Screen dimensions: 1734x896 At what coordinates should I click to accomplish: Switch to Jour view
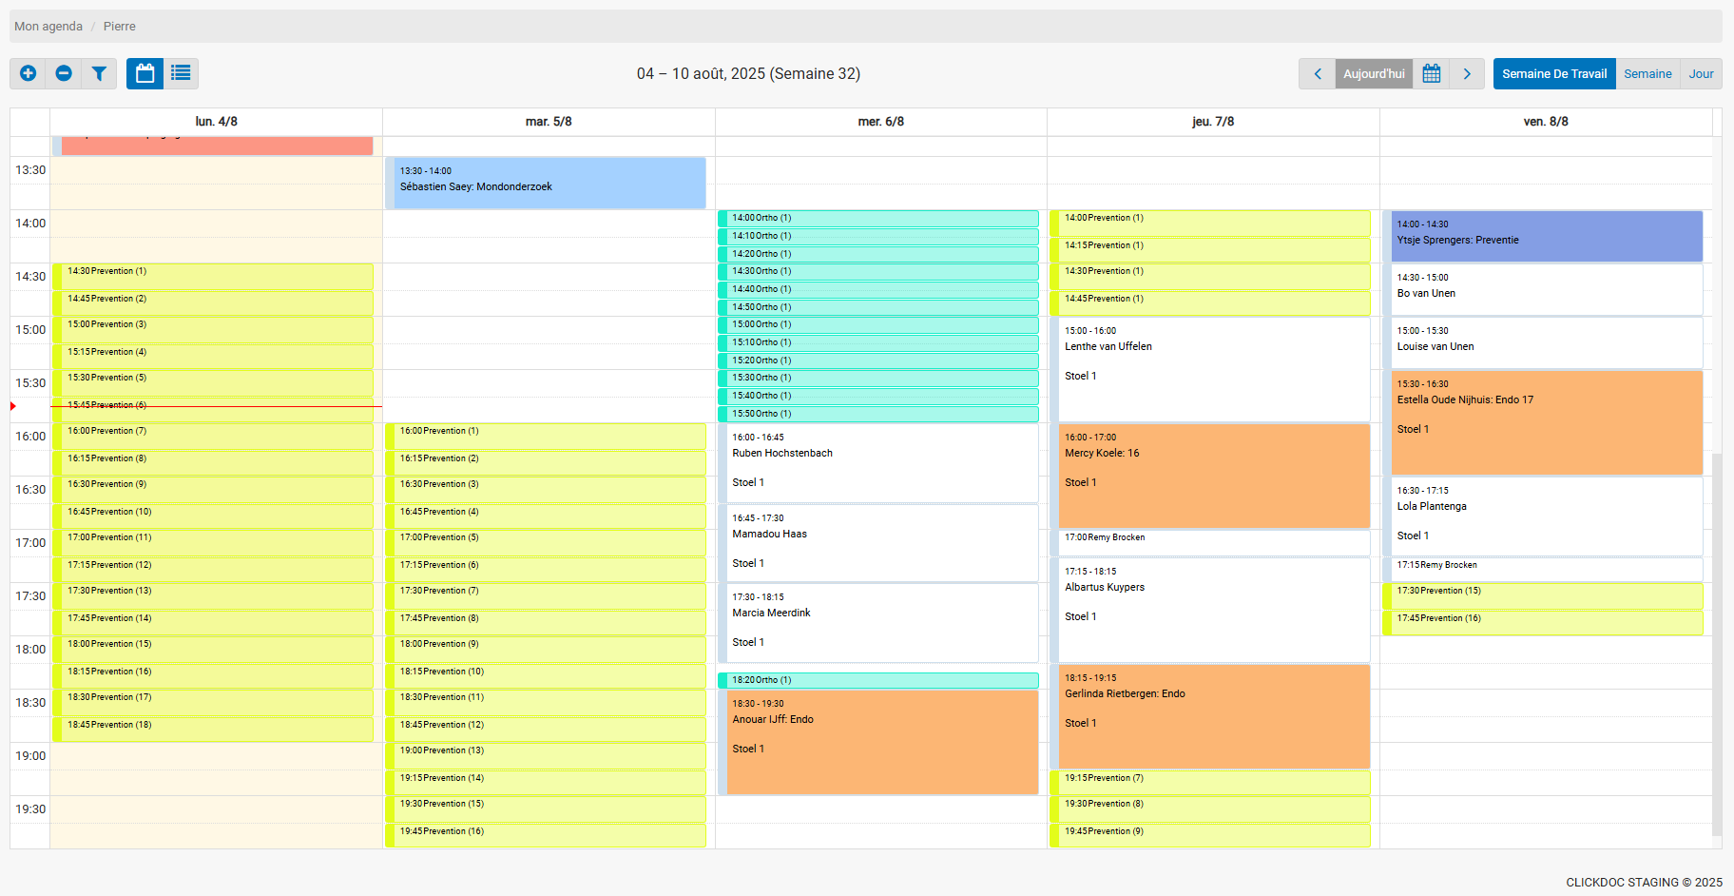pos(1701,73)
